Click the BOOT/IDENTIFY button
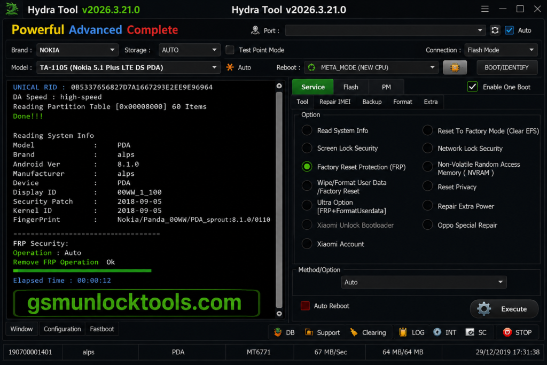 (506, 67)
